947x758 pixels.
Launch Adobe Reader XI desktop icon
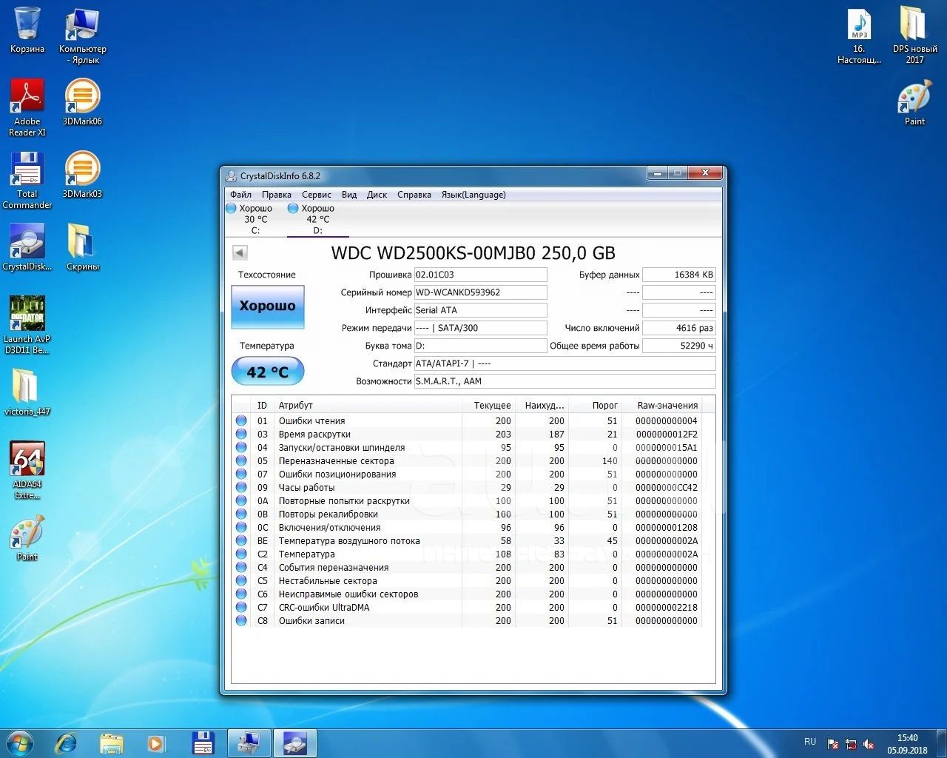click(27, 107)
